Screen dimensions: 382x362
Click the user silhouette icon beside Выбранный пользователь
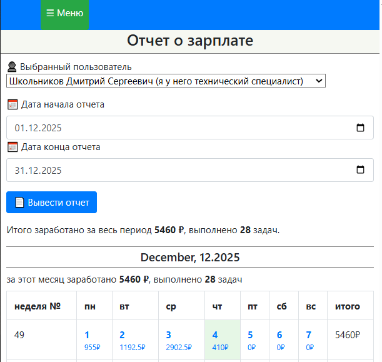click(12, 67)
